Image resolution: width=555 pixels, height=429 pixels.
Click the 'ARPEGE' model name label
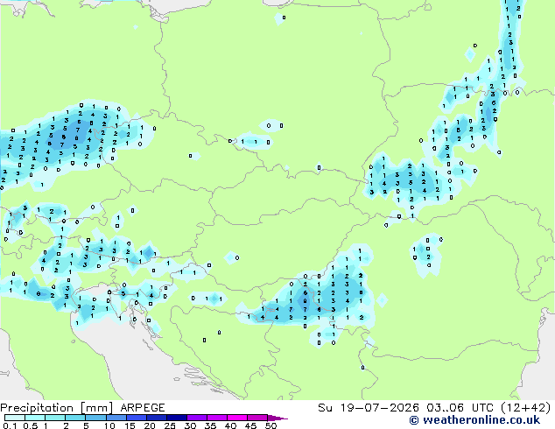pyautogui.click(x=143, y=408)
